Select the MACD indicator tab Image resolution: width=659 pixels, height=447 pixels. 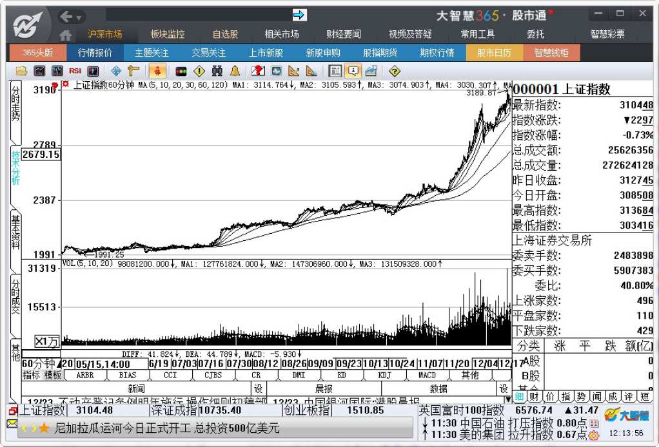428,376
